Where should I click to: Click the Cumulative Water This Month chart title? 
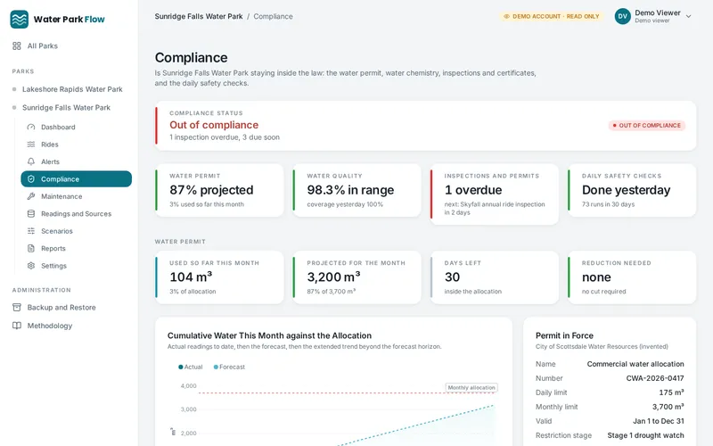point(269,335)
